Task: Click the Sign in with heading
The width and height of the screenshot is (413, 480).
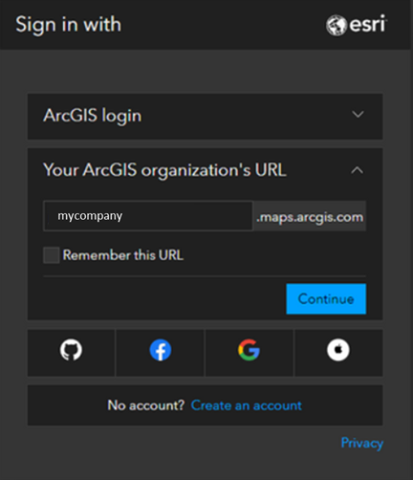Action: click(69, 25)
